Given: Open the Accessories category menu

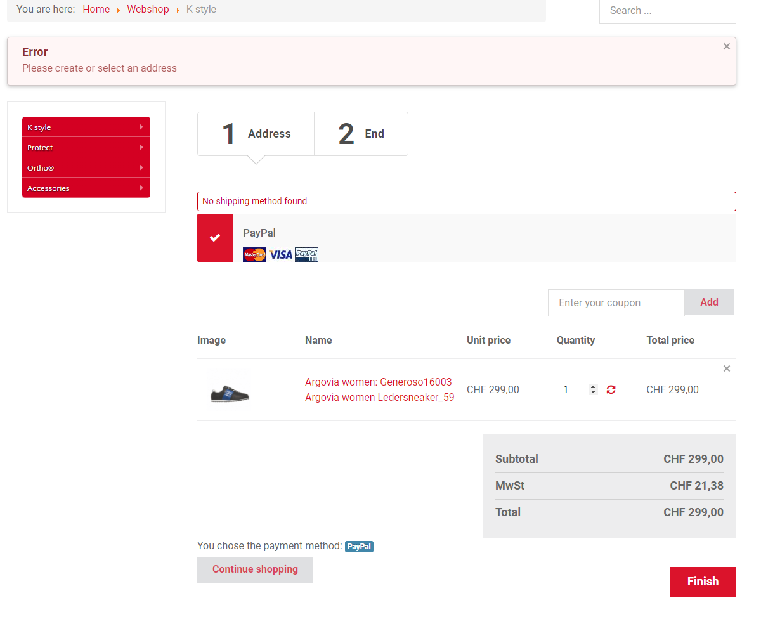Looking at the screenshot, I should point(86,188).
